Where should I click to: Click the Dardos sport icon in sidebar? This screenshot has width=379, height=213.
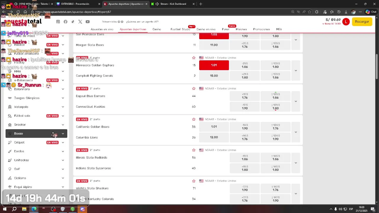coord(10,151)
